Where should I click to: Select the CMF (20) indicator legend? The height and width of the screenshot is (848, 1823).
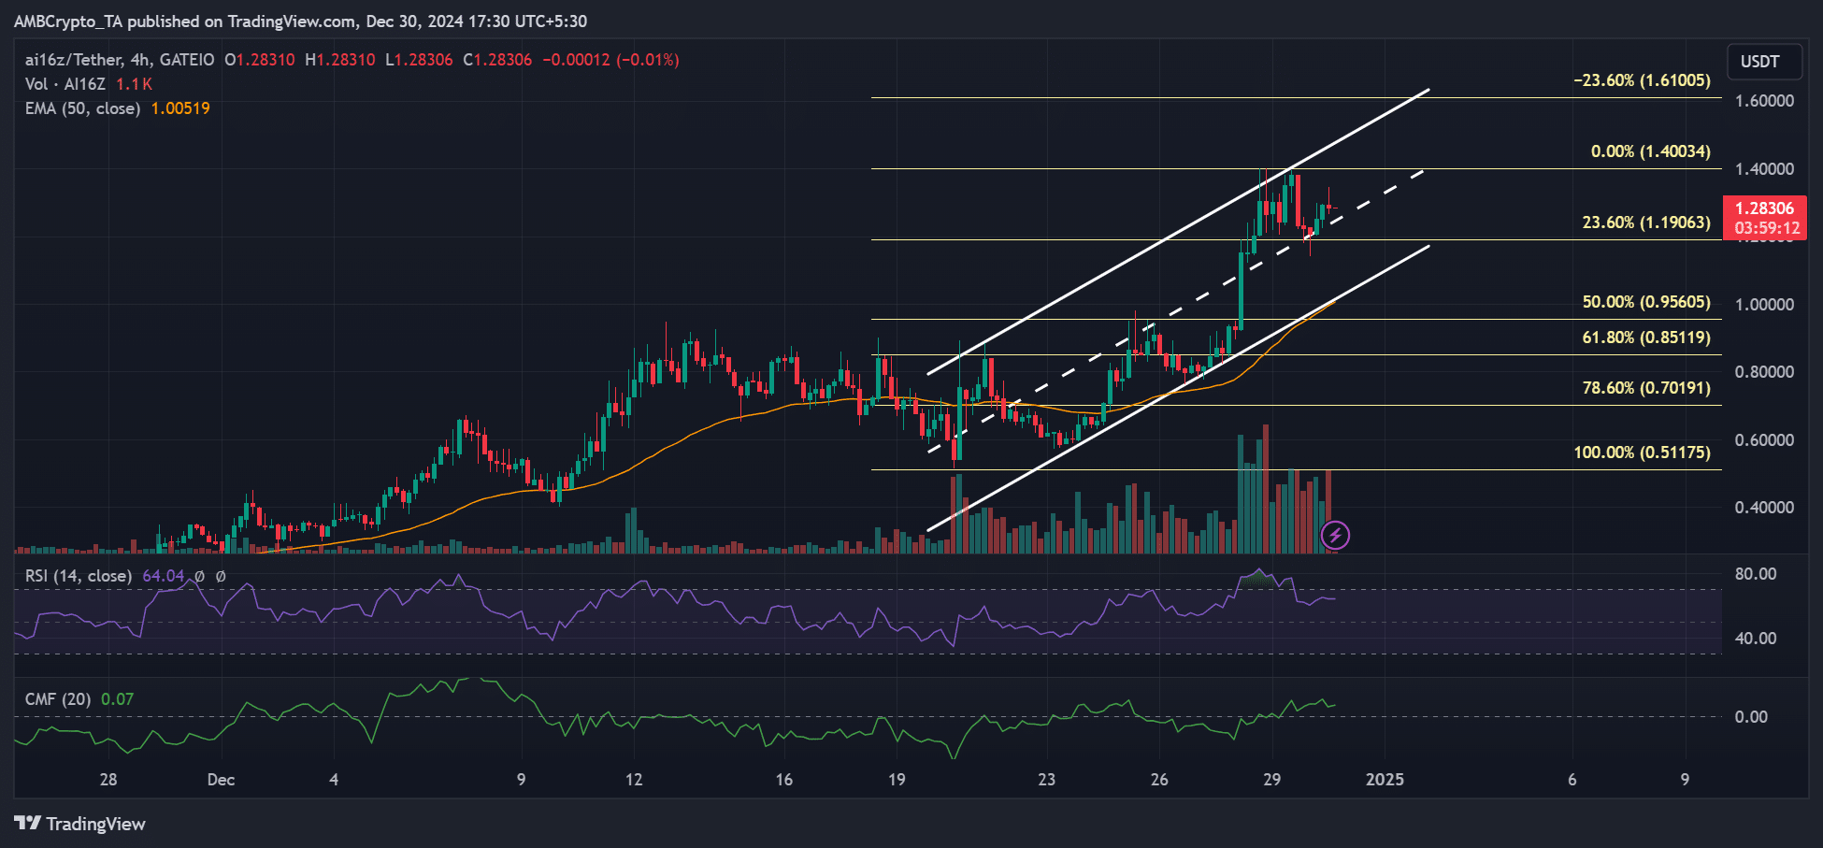coord(58,699)
